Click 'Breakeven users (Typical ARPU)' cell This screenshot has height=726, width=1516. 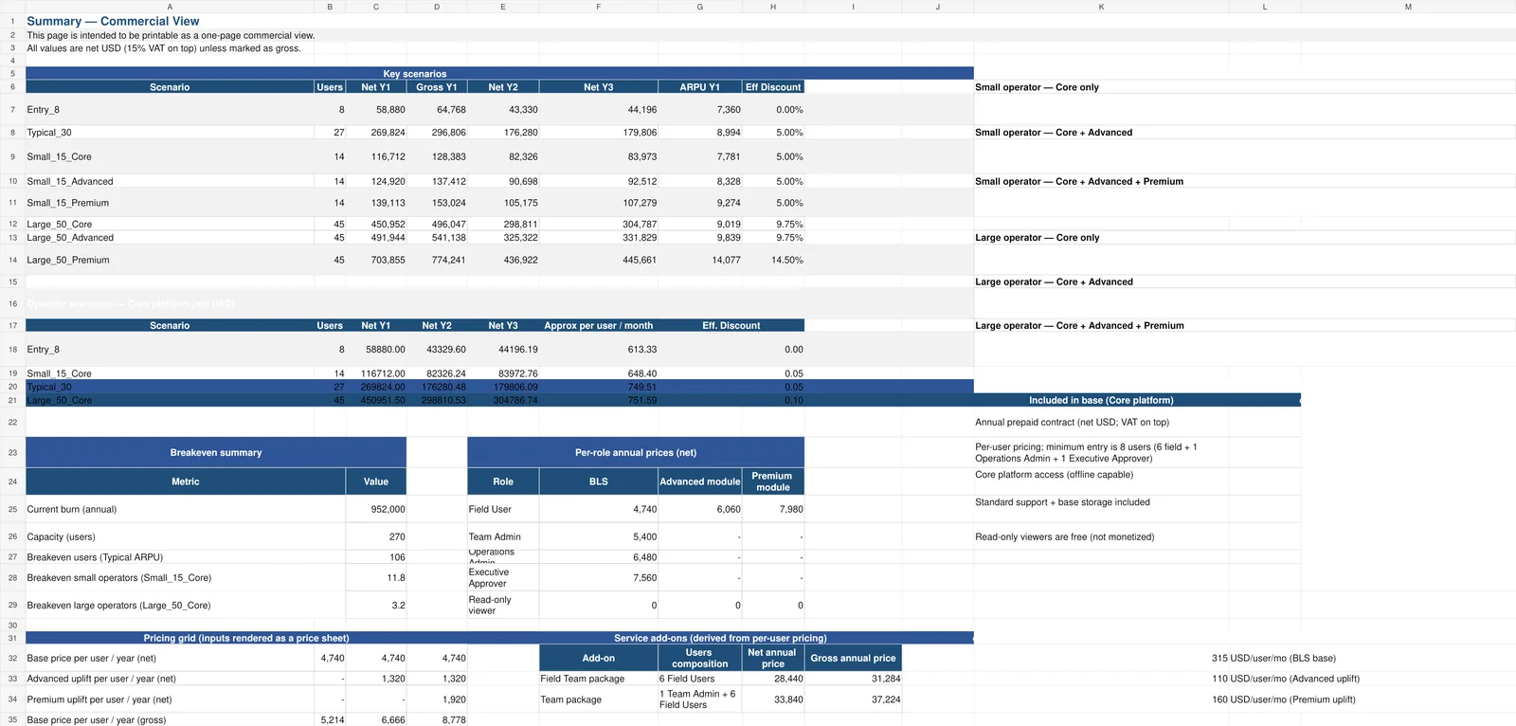pyautogui.click(x=186, y=557)
